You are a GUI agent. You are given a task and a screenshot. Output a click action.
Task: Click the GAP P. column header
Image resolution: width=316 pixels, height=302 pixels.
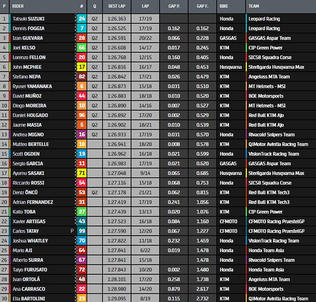[x=174, y=6]
